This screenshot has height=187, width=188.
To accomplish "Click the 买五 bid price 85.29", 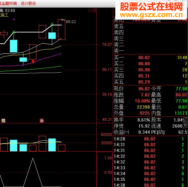I will [x=144, y=82].
